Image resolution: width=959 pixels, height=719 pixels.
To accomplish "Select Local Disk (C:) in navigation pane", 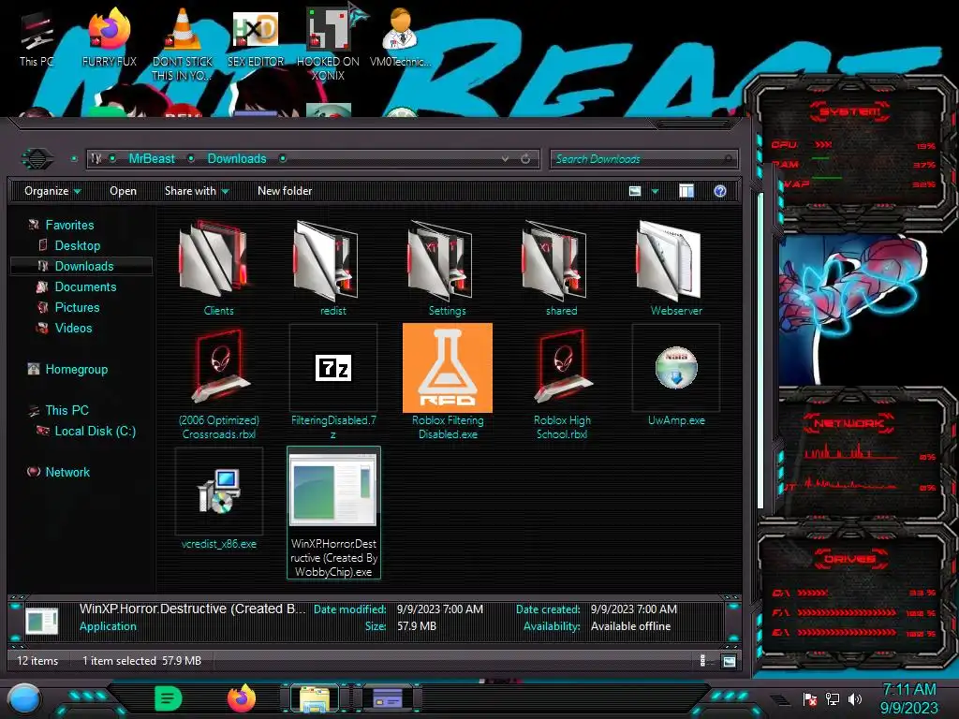I will (x=95, y=431).
